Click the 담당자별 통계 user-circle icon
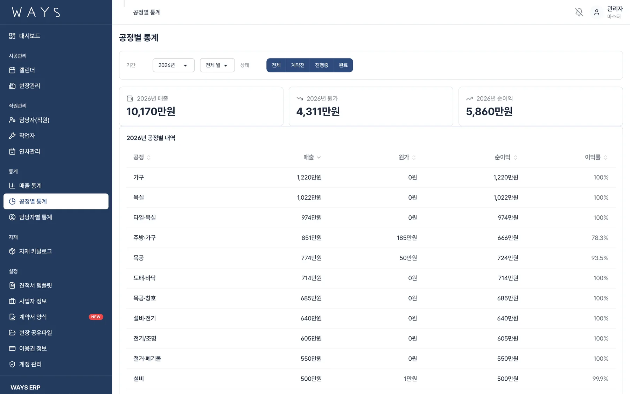 point(12,217)
